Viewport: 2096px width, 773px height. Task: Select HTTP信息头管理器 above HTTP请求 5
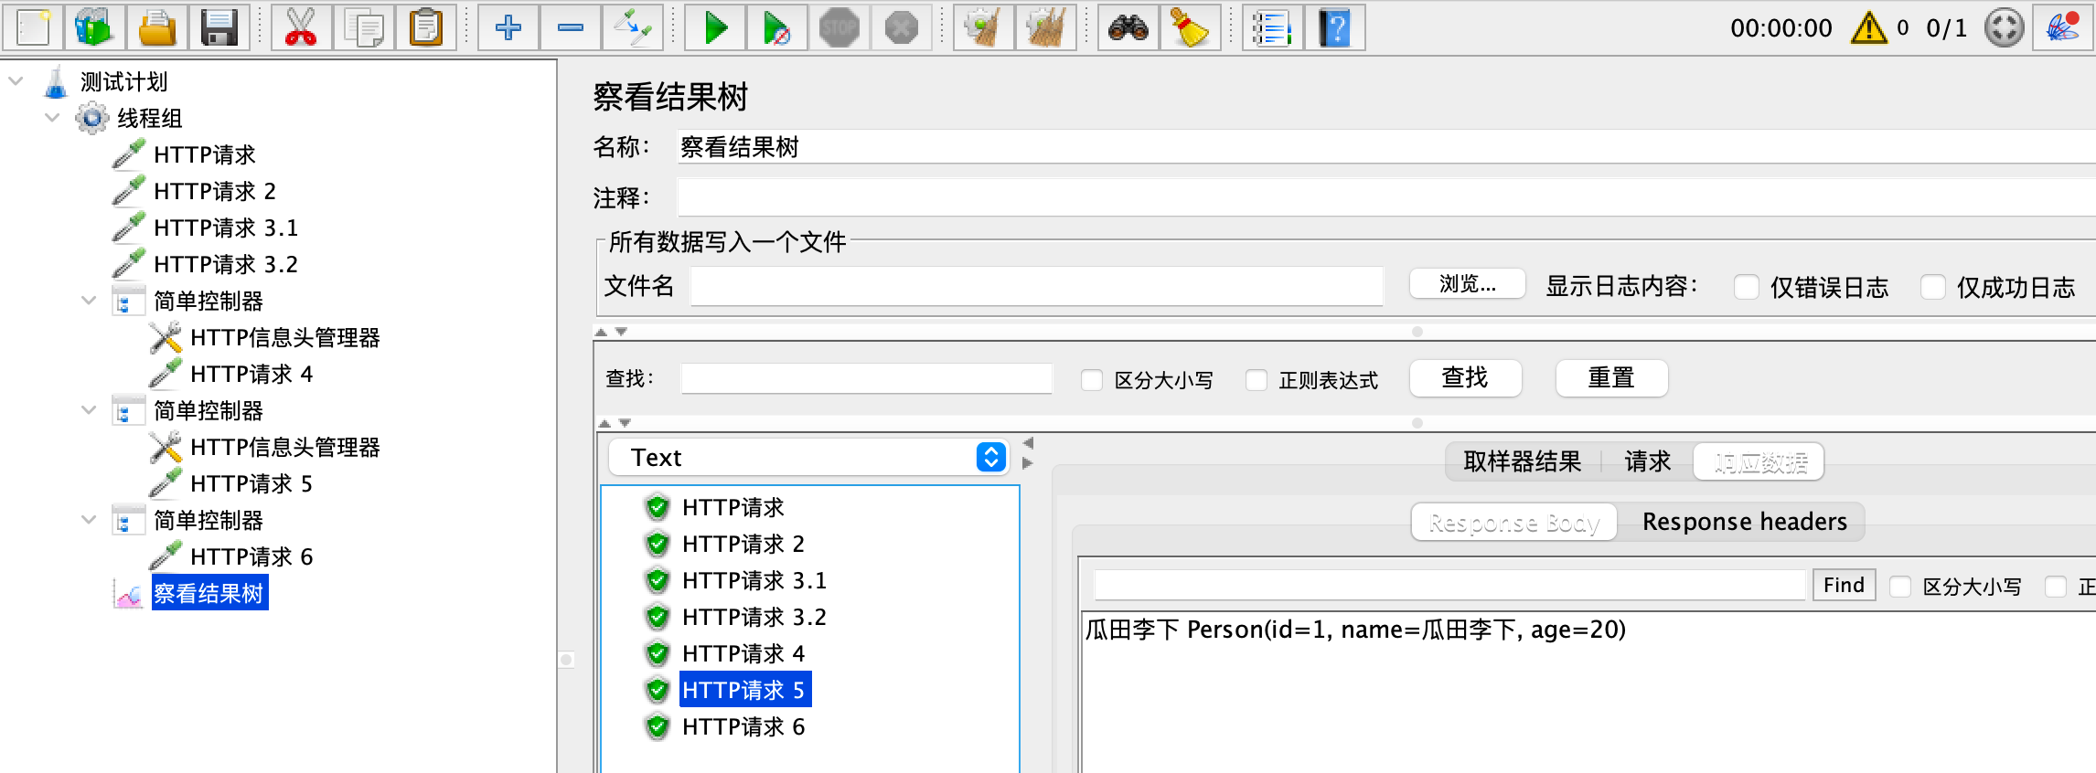click(x=284, y=448)
